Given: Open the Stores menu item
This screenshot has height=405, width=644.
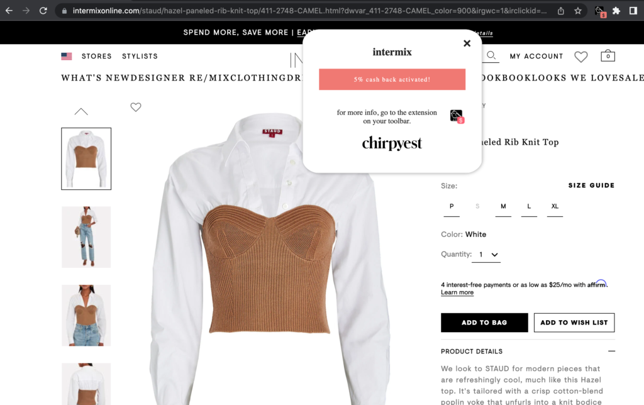Looking at the screenshot, I should [96, 56].
